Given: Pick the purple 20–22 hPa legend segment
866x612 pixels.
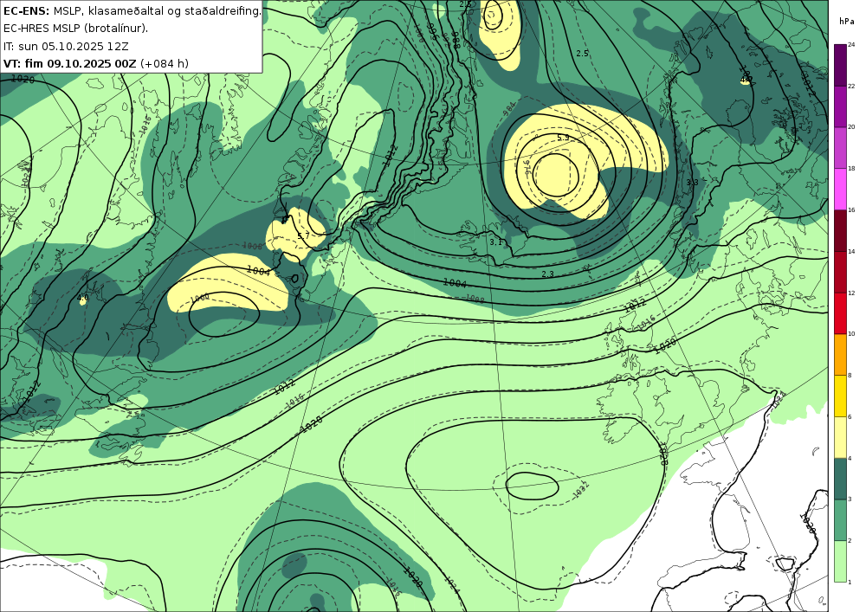Looking at the screenshot, I should click(x=840, y=106).
